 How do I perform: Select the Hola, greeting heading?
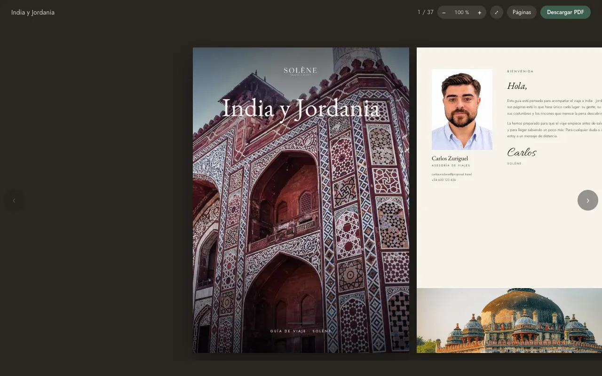(x=517, y=86)
